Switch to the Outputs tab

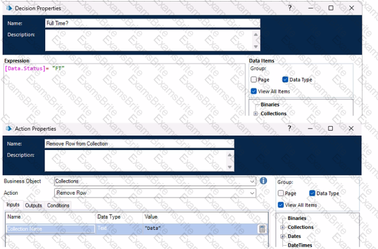(x=33, y=205)
